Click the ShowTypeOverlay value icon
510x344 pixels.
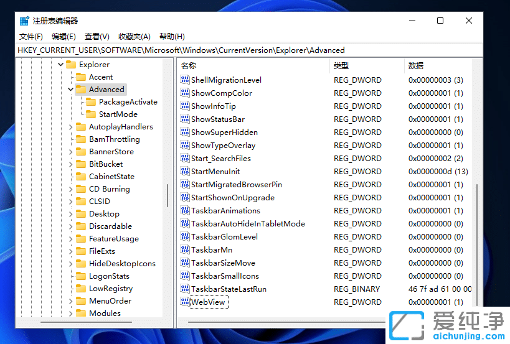(185, 145)
